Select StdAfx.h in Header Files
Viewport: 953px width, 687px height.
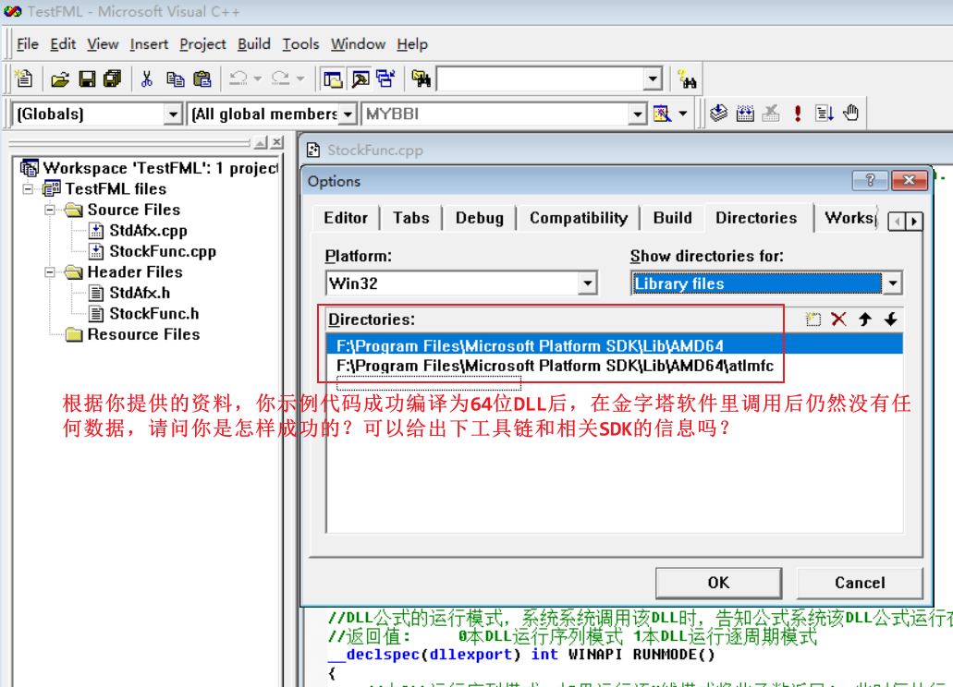[x=140, y=293]
